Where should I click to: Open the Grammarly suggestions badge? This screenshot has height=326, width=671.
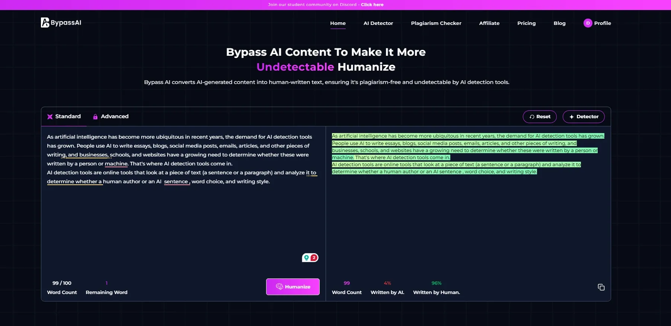310,258
